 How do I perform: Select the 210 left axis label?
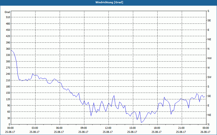8,80
